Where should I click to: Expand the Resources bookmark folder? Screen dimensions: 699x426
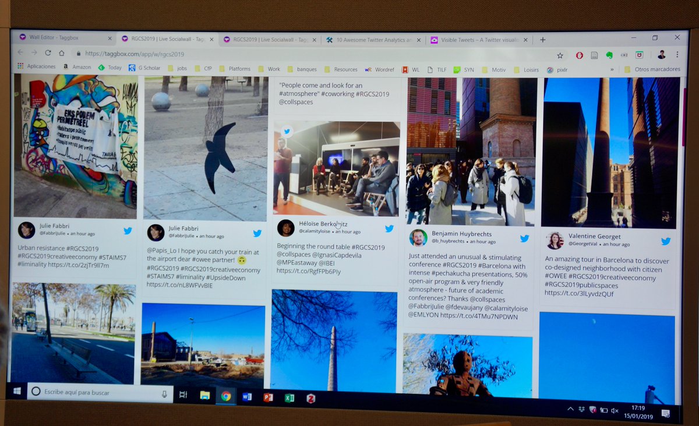[340, 69]
